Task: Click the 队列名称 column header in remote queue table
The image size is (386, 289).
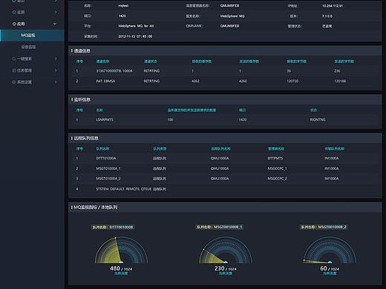Action: pyautogui.click(x=102, y=149)
